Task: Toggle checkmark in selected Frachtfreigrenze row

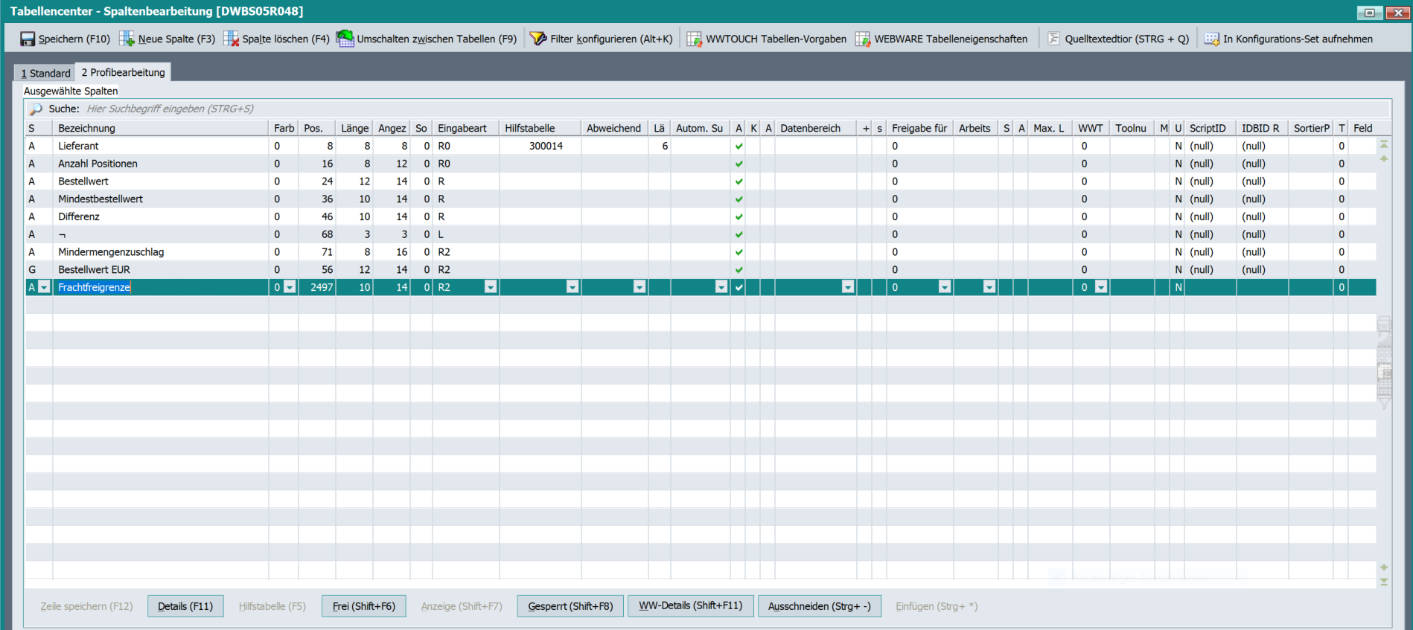Action: coord(739,287)
